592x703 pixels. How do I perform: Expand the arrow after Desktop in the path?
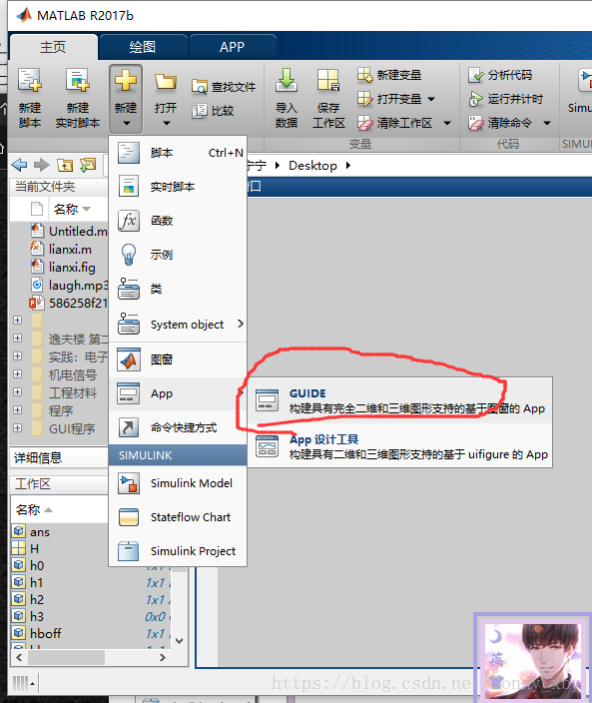[348, 166]
